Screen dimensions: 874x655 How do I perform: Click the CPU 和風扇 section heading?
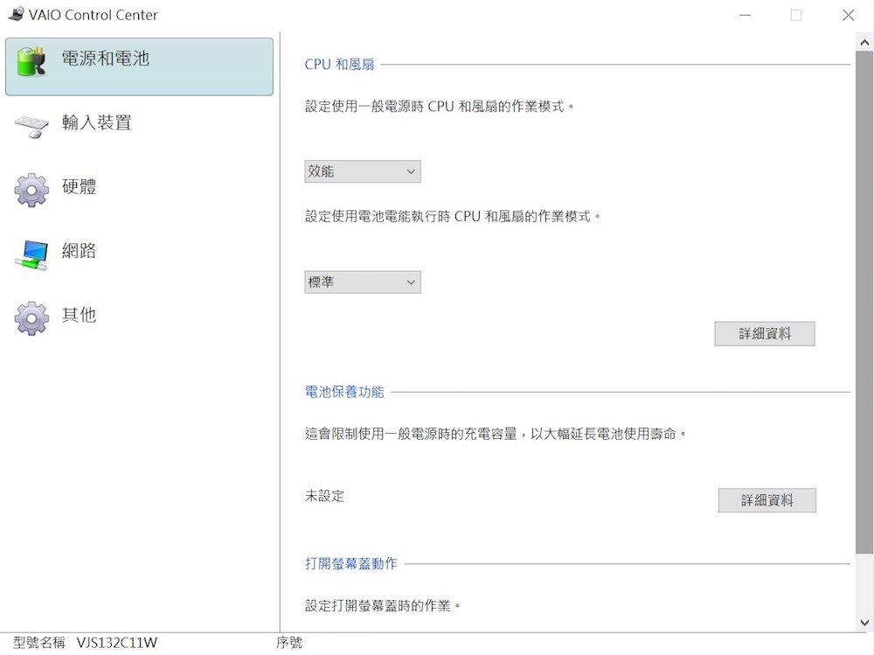(x=339, y=64)
